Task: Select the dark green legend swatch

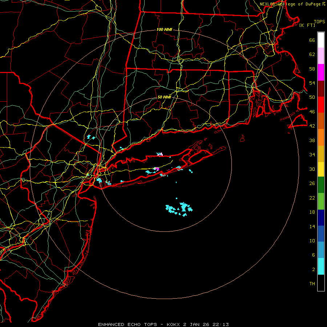Action: coord(321,185)
